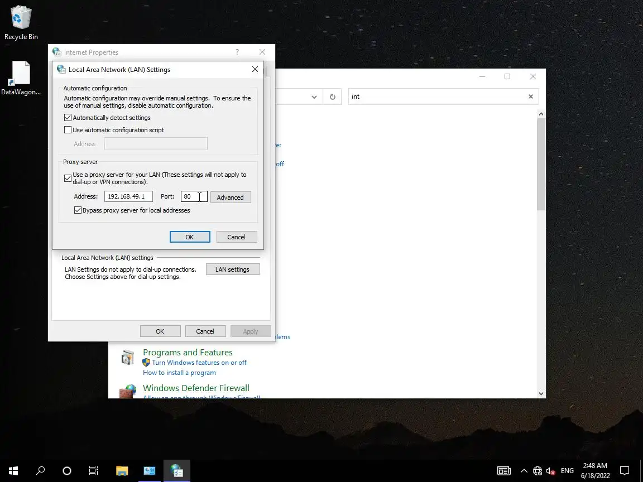Viewport: 643px width, 482px height.
Task: Open Turn Windows features on or off
Action: 199,362
